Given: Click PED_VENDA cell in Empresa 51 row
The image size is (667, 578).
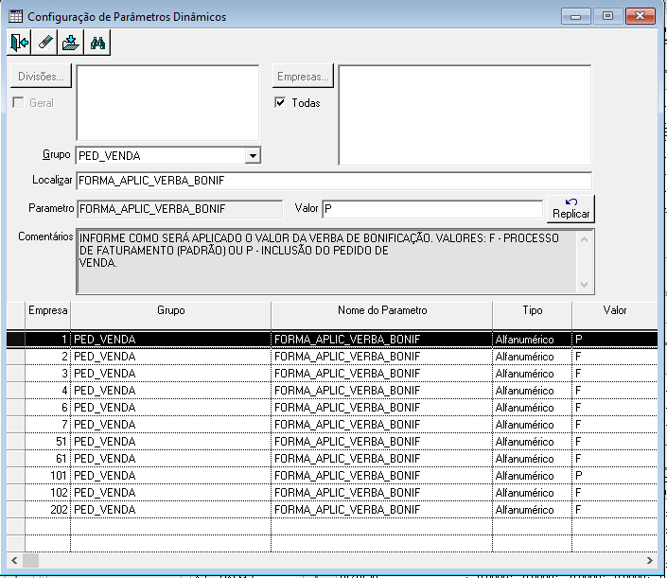Looking at the screenshot, I should pyautogui.click(x=170, y=442).
